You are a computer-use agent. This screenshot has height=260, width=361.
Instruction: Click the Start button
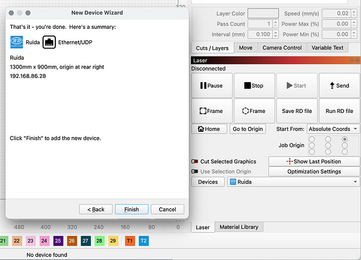pyautogui.click(x=297, y=85)
